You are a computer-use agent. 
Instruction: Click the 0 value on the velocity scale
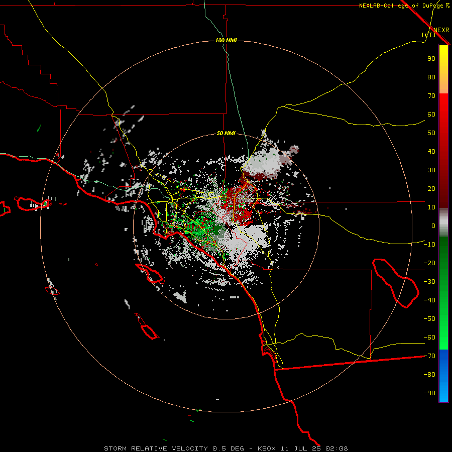coord(433,225)
